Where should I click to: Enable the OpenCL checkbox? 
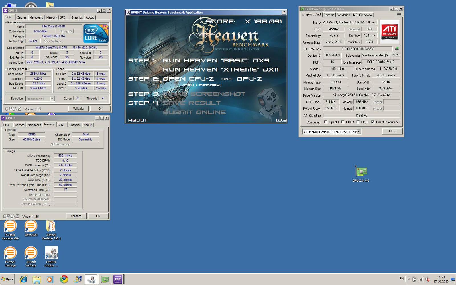click(325, 122)
